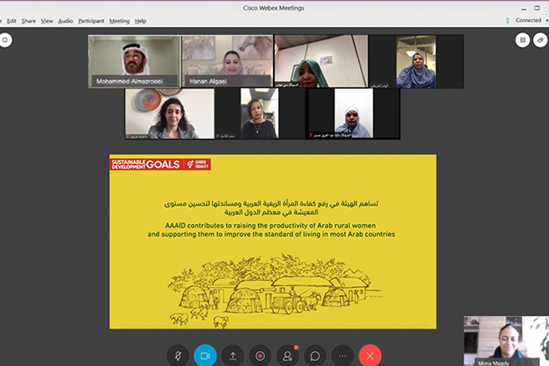Click the meeting info circle icon top left

point(5,40)
